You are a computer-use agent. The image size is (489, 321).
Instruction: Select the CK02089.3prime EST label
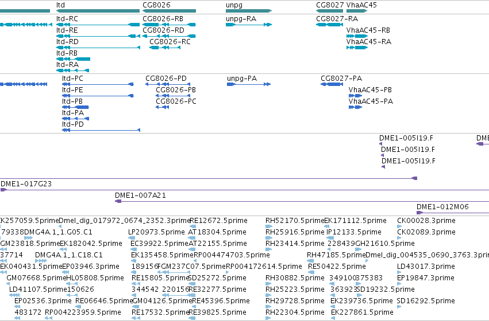[426, 232]
